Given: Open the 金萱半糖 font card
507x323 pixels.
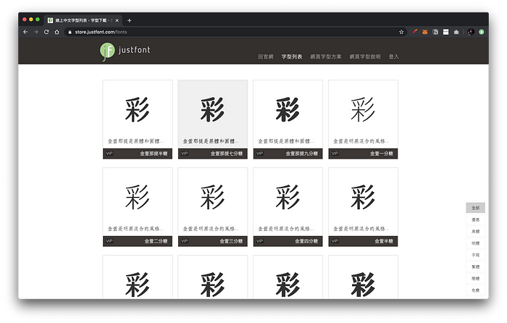Looking at the screenshot, I should point(363,207).
